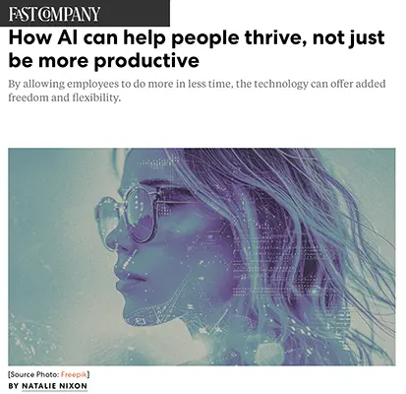The width and height of the screenshot is (406, 394).
Task: Select the word 'AI' in the headline
Action: pyautogui.click(x=68, y=37)
